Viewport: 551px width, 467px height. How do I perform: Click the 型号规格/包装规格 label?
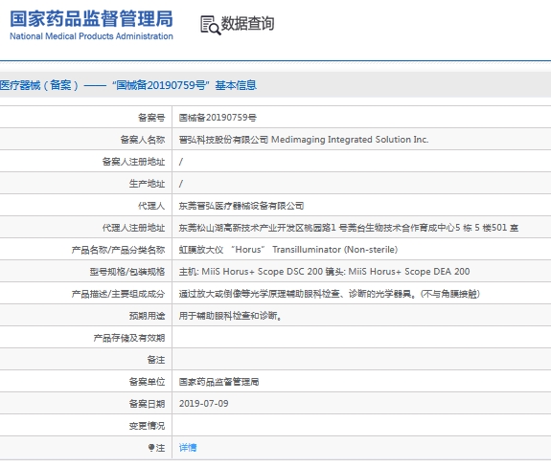[126, 272]
